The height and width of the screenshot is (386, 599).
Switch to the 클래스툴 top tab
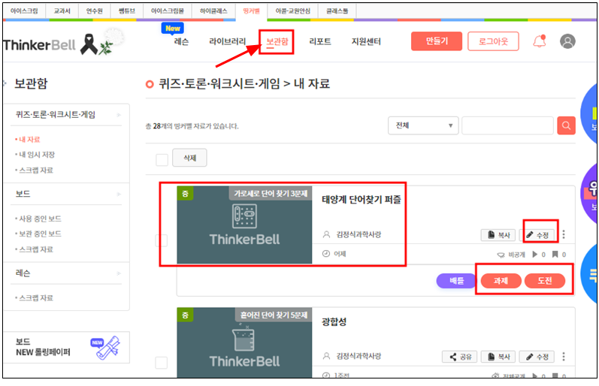[337, 11]
